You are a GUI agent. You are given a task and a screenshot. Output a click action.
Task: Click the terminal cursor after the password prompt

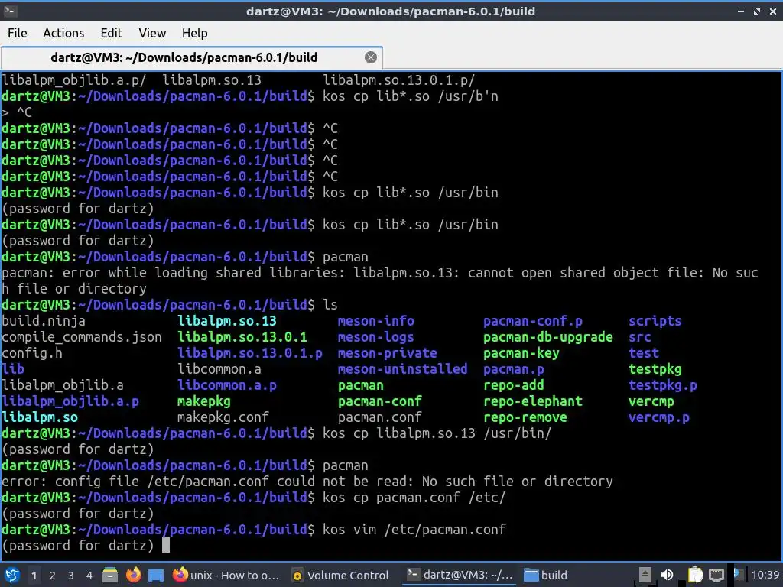click(x=166, y=545)
